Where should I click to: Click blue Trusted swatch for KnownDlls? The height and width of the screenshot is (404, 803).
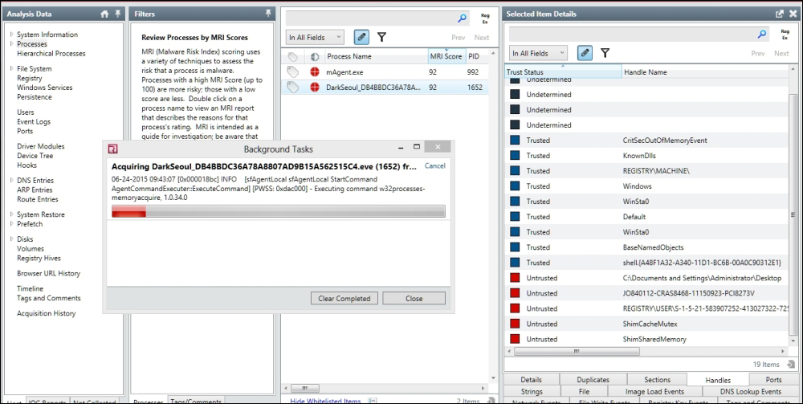[x=516, y=156]
